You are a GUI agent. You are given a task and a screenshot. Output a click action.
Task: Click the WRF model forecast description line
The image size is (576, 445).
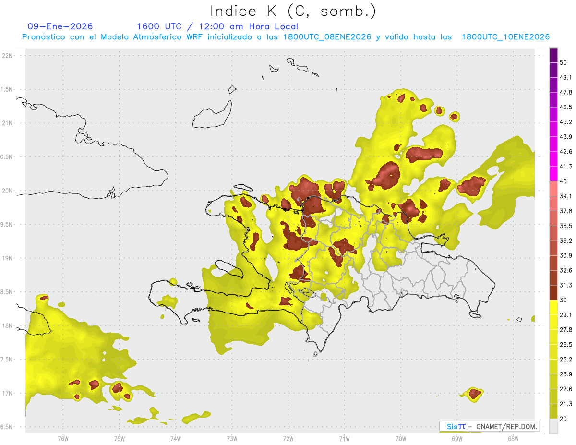(286, 37)
